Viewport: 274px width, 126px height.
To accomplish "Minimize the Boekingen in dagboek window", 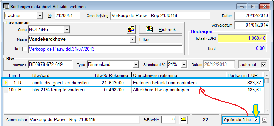I will coord(242,7).
